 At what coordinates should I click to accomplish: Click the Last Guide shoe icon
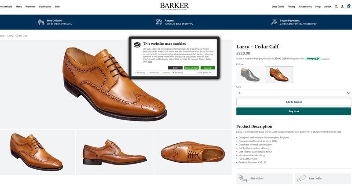(x=301, y=178)
